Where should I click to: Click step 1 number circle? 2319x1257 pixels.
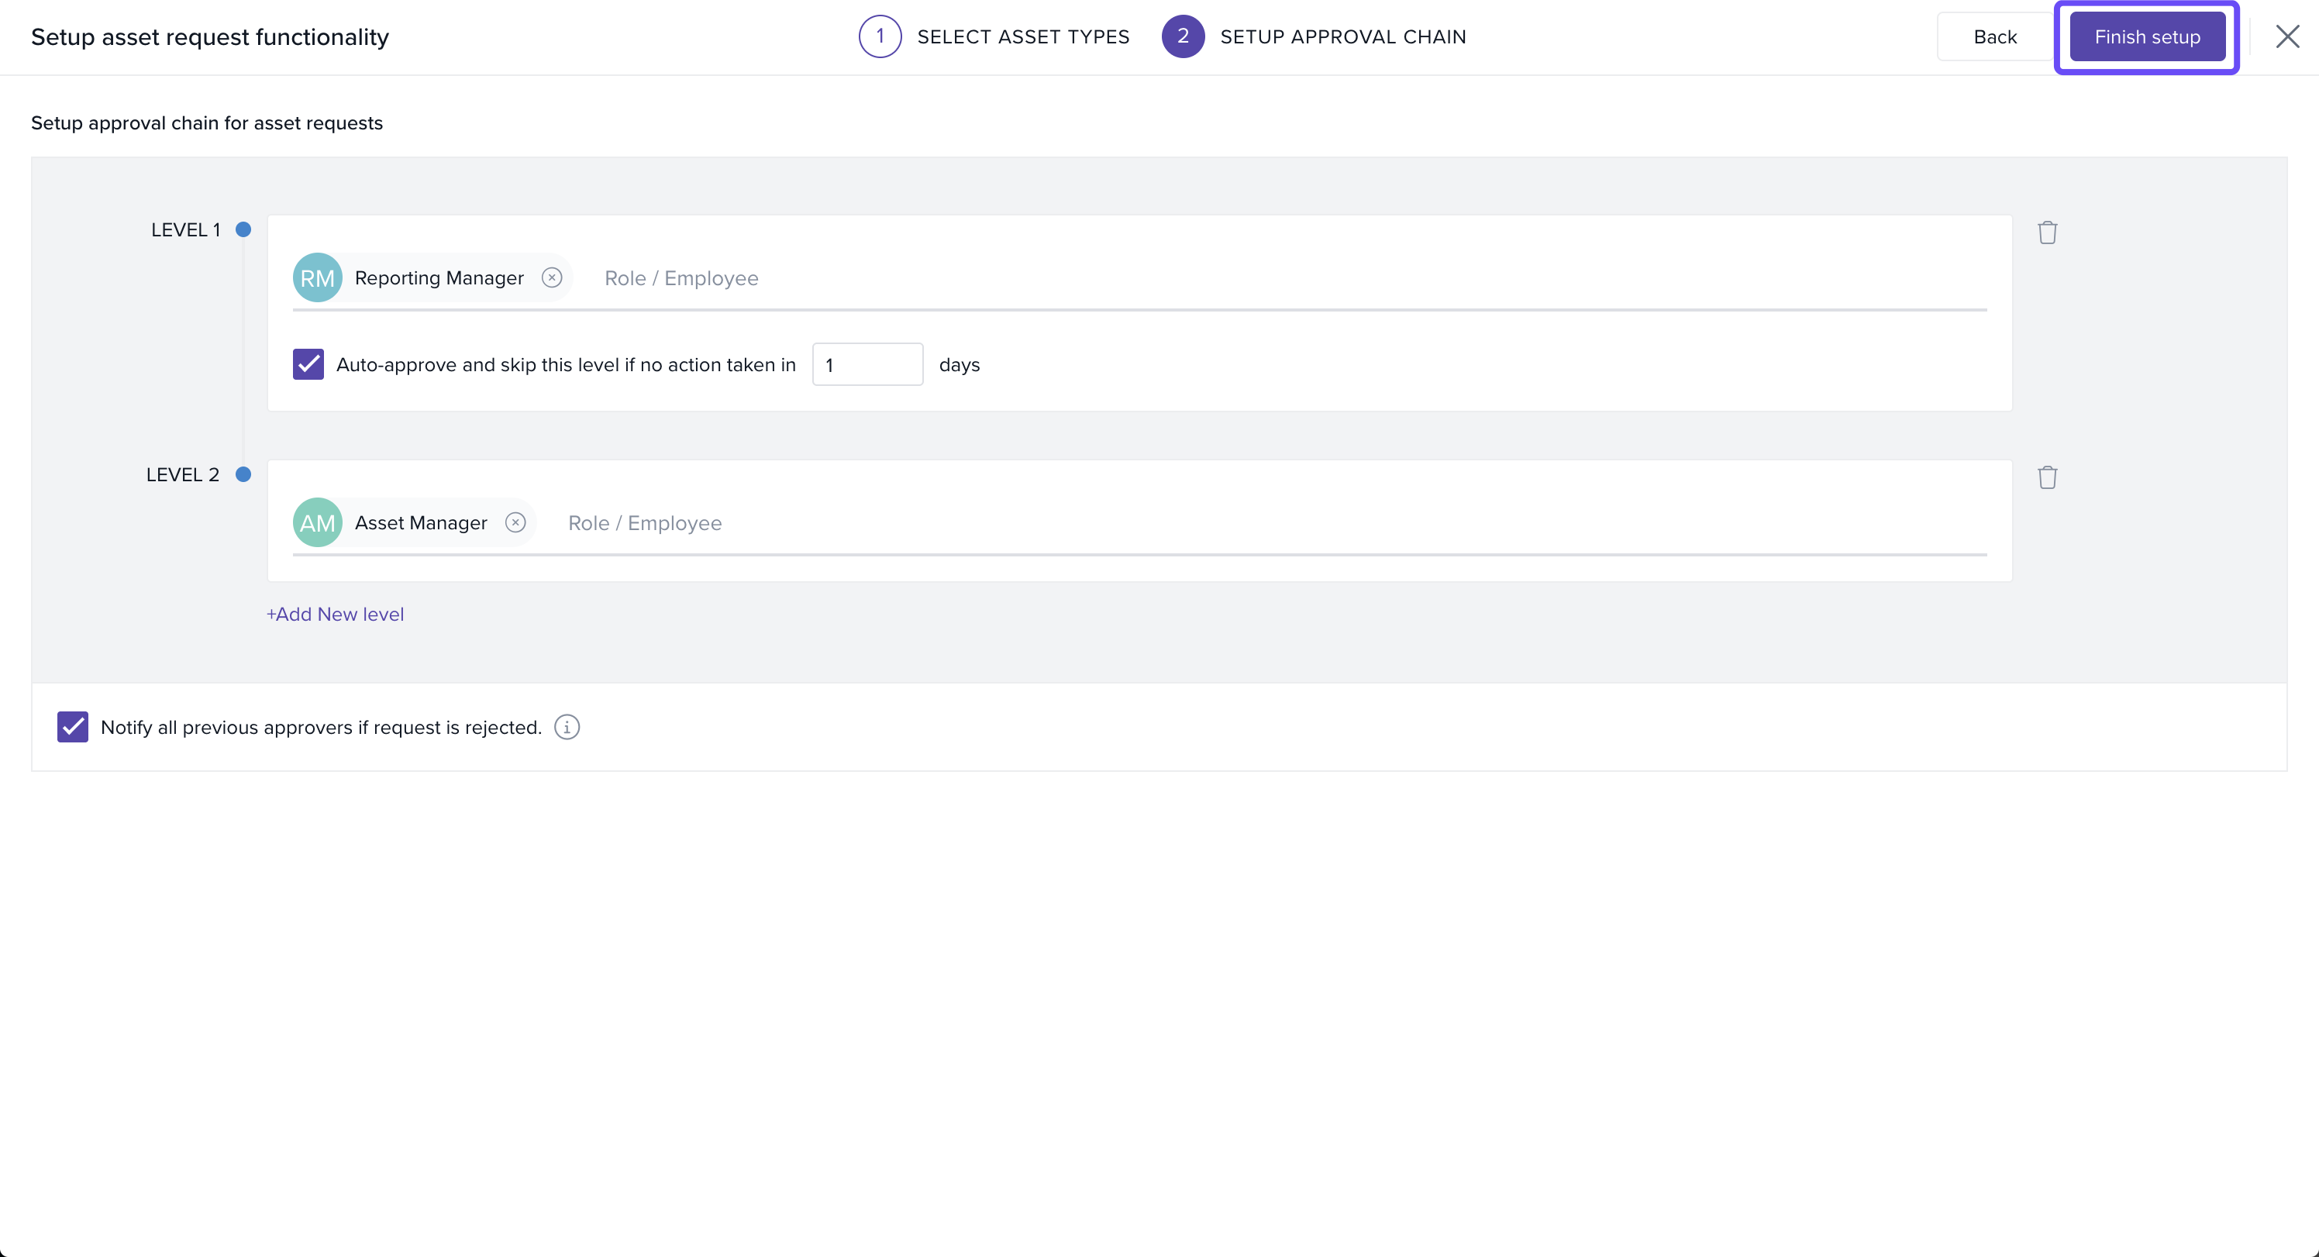click(x=880, y=37)
